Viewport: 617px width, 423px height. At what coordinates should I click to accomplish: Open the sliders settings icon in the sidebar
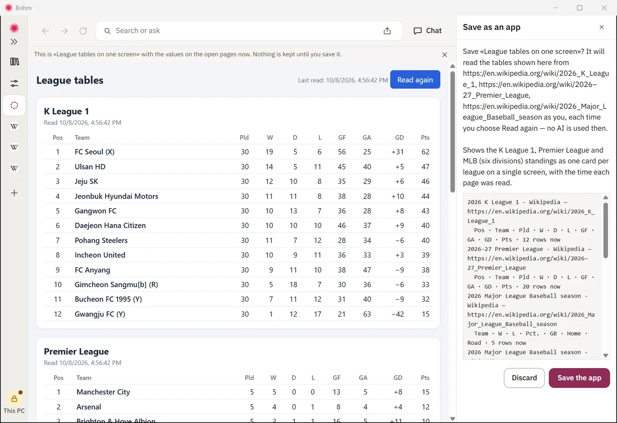click(x=14, y=83)
